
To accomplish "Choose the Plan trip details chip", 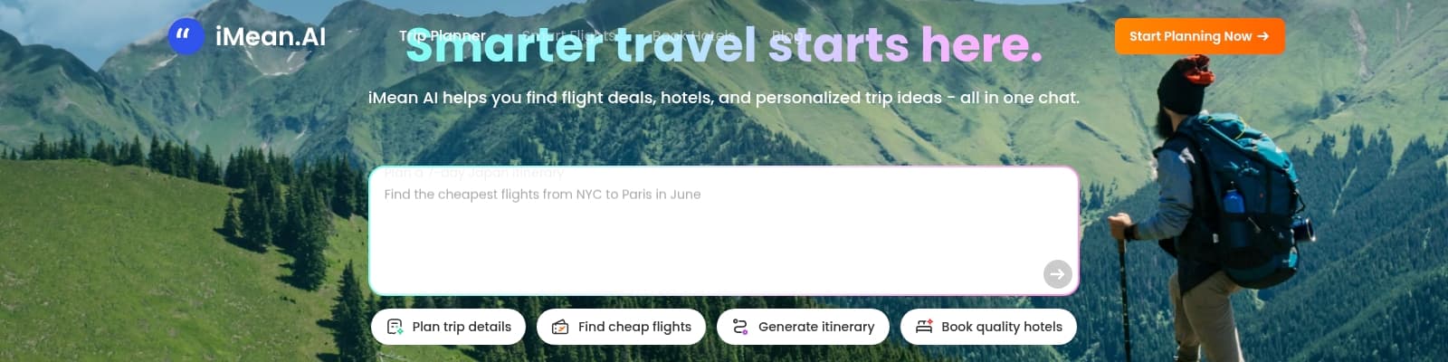I will point(448,327).
